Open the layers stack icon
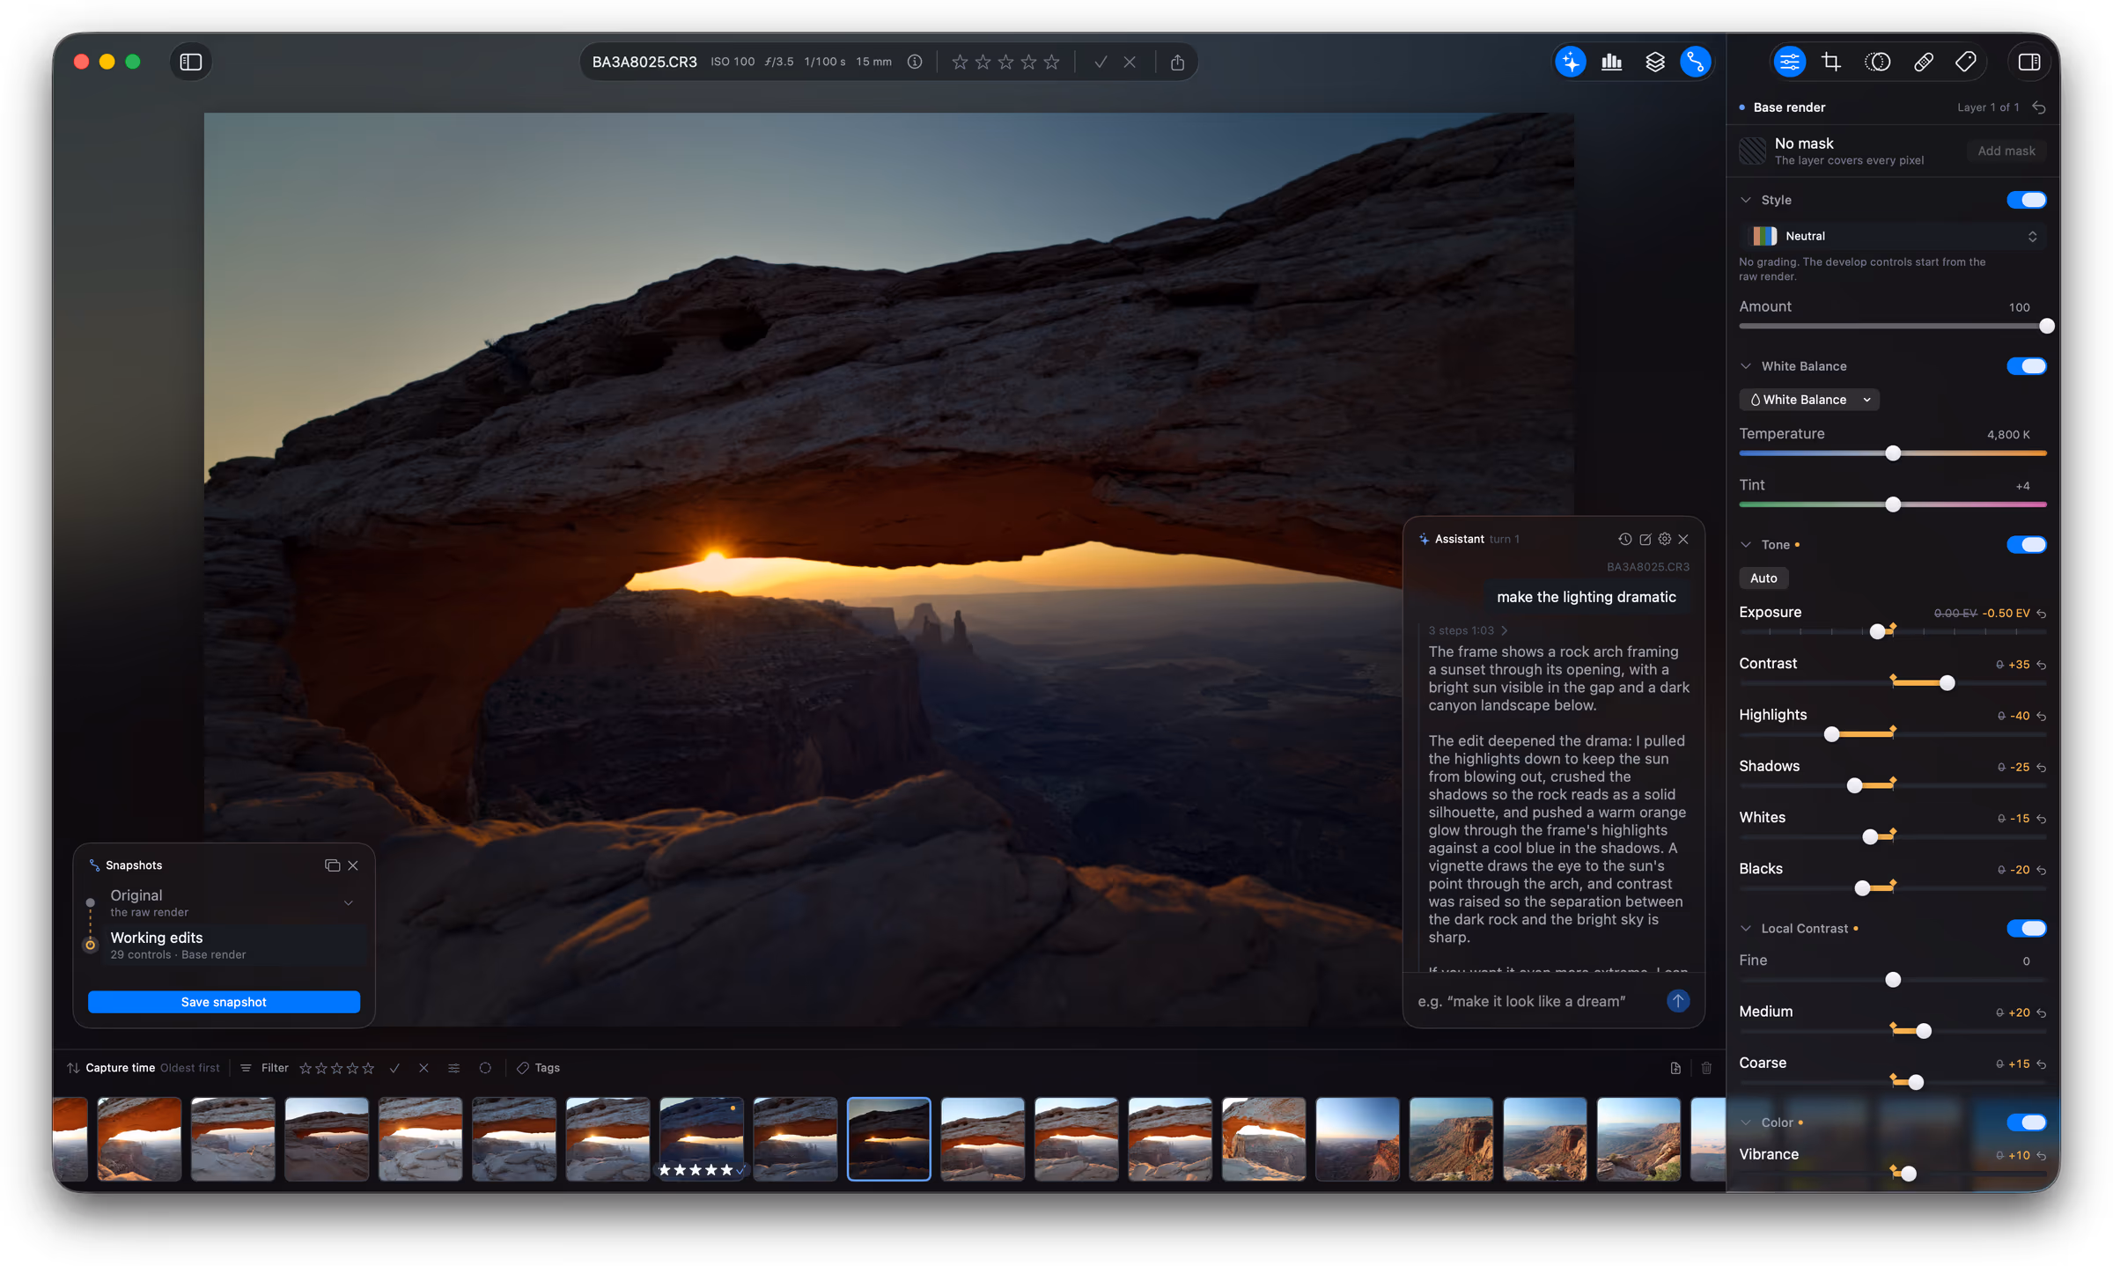The height and width of the screenshot is (1266, 2113). coord(1654,62)
